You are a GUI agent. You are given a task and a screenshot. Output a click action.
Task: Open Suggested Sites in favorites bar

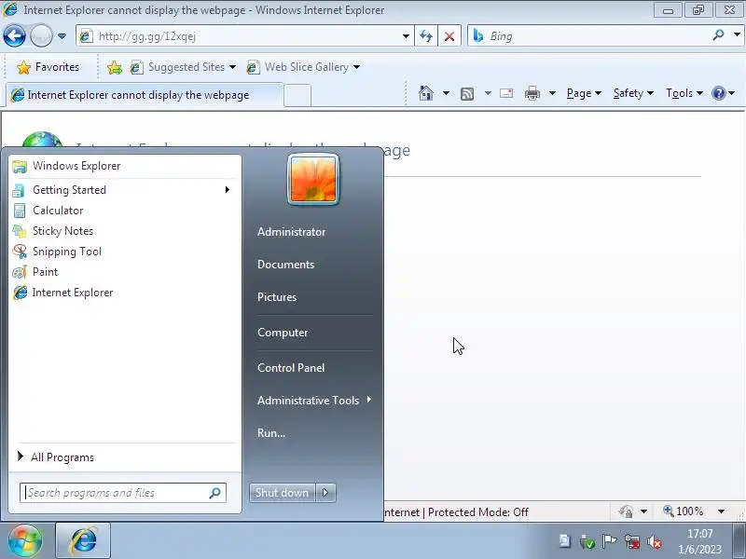pyautogui.click(x=183, y=67)
